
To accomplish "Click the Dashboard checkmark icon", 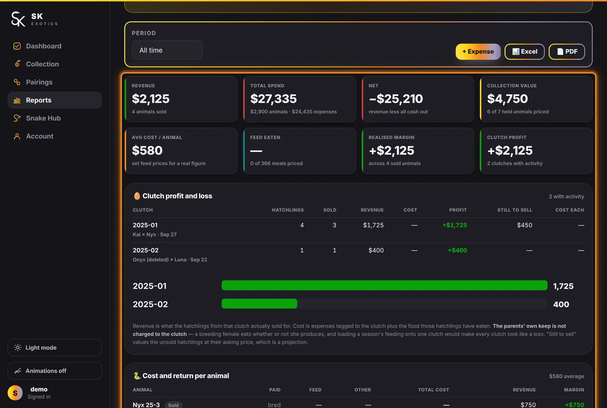I will (17, 46).
